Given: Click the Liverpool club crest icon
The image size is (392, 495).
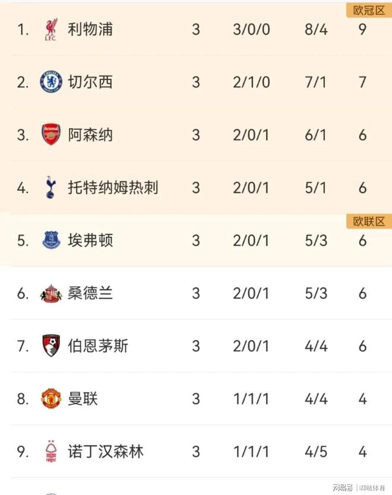Looking at the screenshot, I should [50, 29].
